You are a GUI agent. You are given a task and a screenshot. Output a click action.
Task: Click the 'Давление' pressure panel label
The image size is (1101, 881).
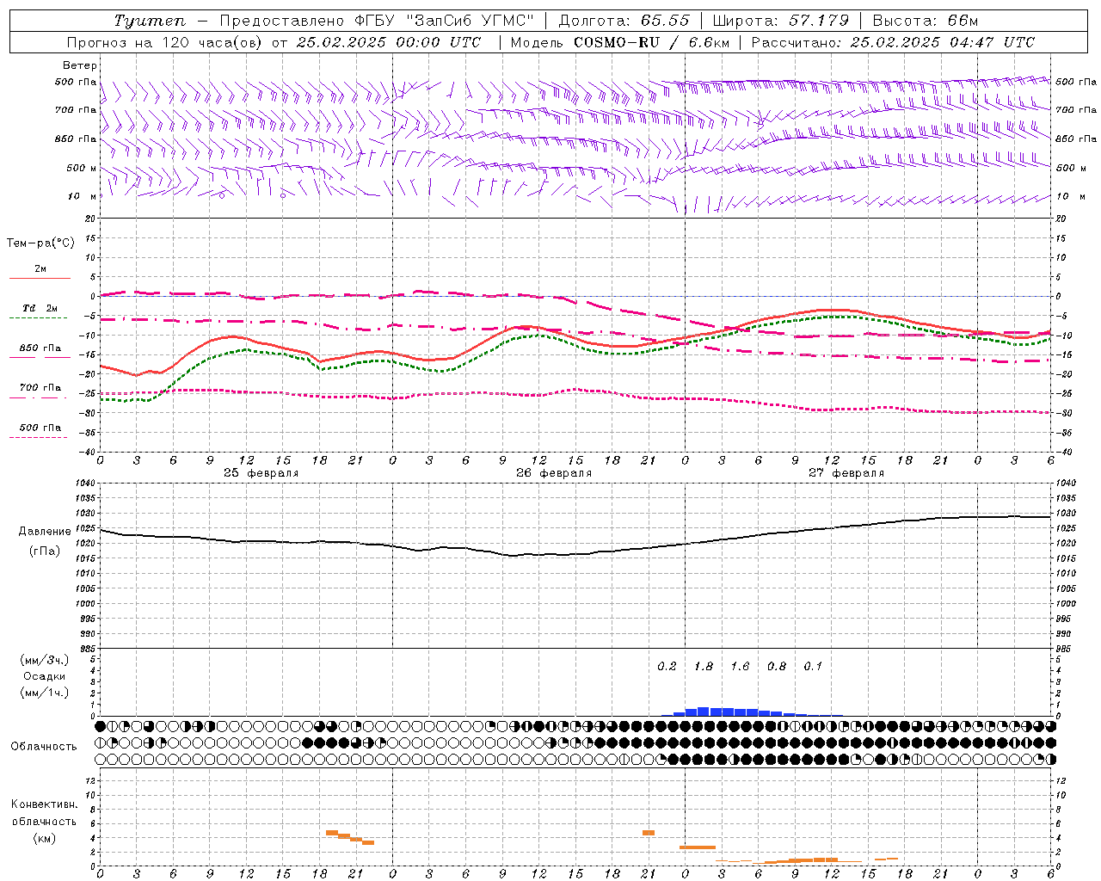coord(45,532)
